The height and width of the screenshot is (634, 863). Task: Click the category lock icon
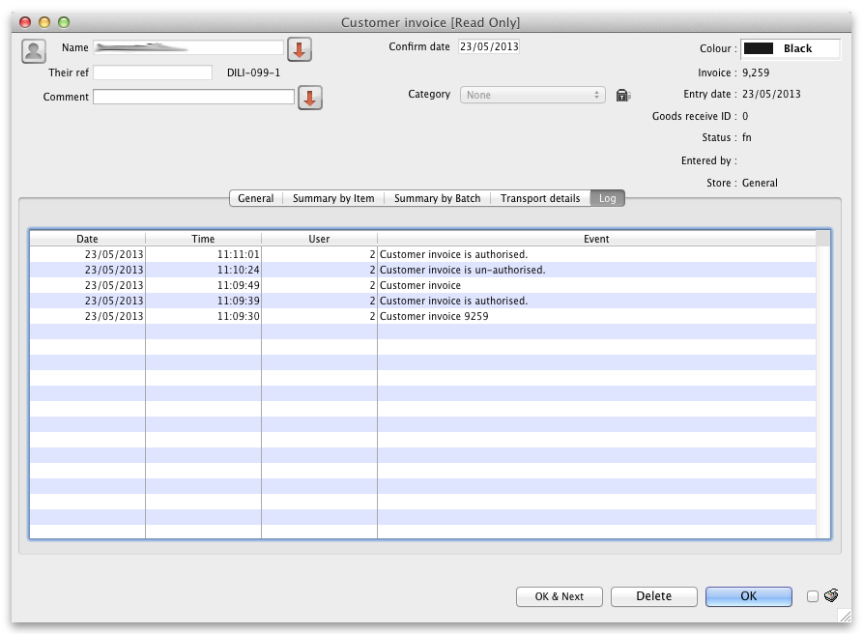point(623,95)
